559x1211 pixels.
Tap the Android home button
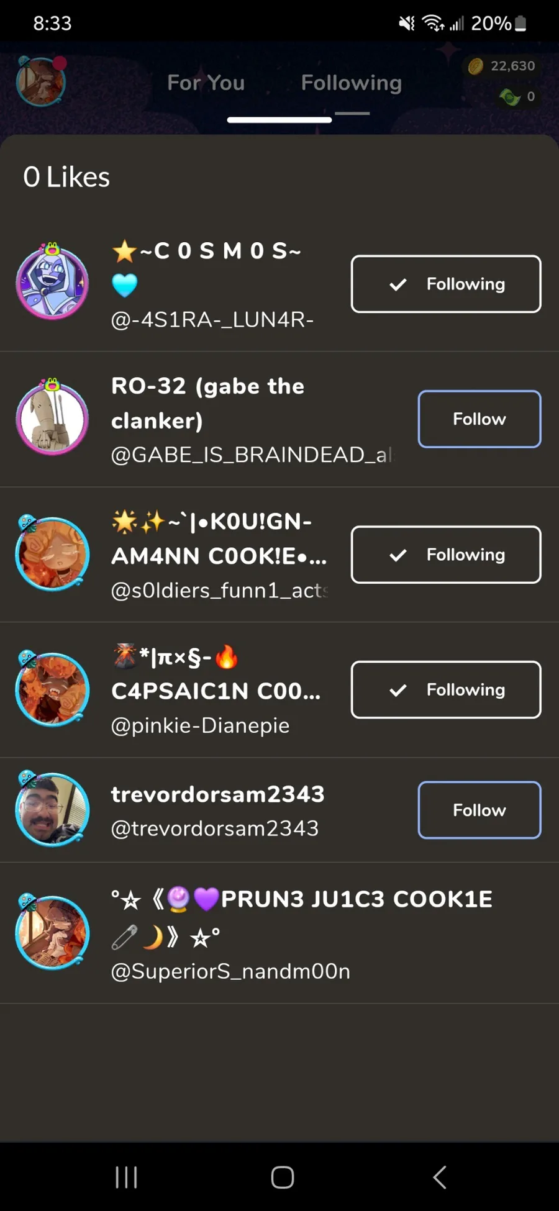(283, 1177)
